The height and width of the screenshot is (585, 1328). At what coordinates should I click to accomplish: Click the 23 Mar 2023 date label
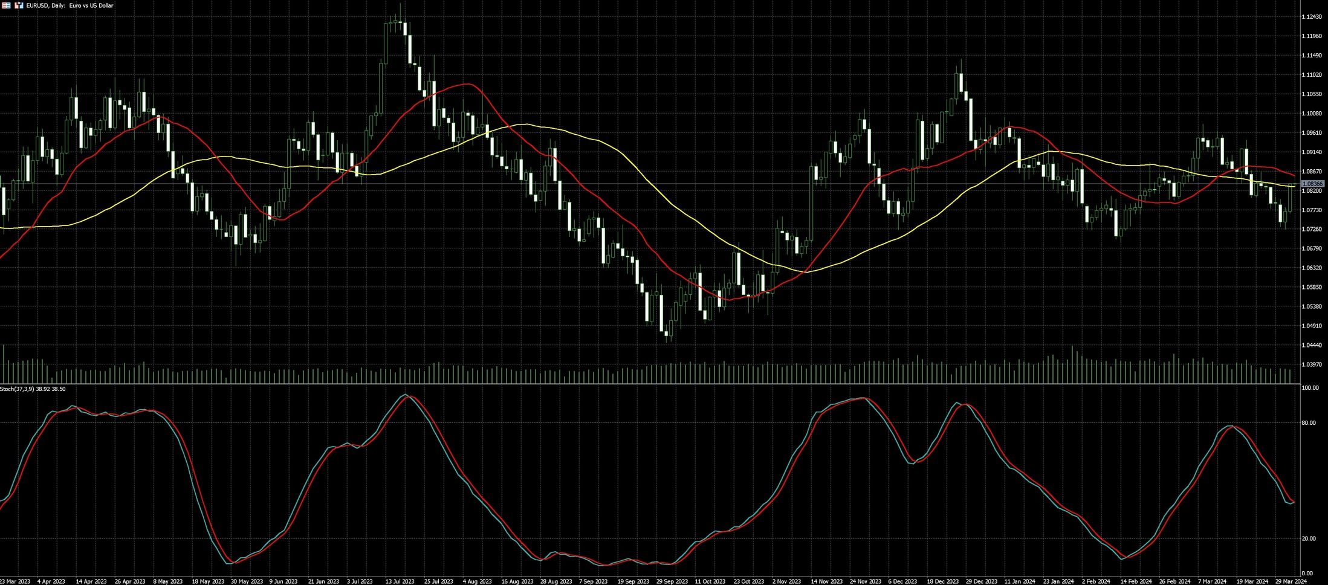15,581
